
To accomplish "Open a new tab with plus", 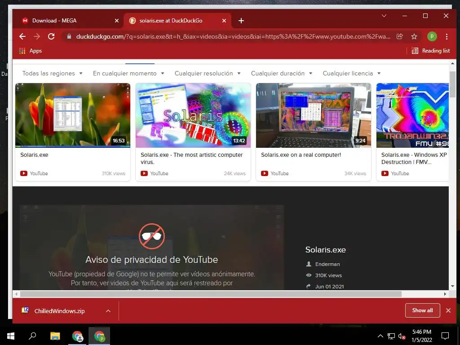I will coord(241,21).
